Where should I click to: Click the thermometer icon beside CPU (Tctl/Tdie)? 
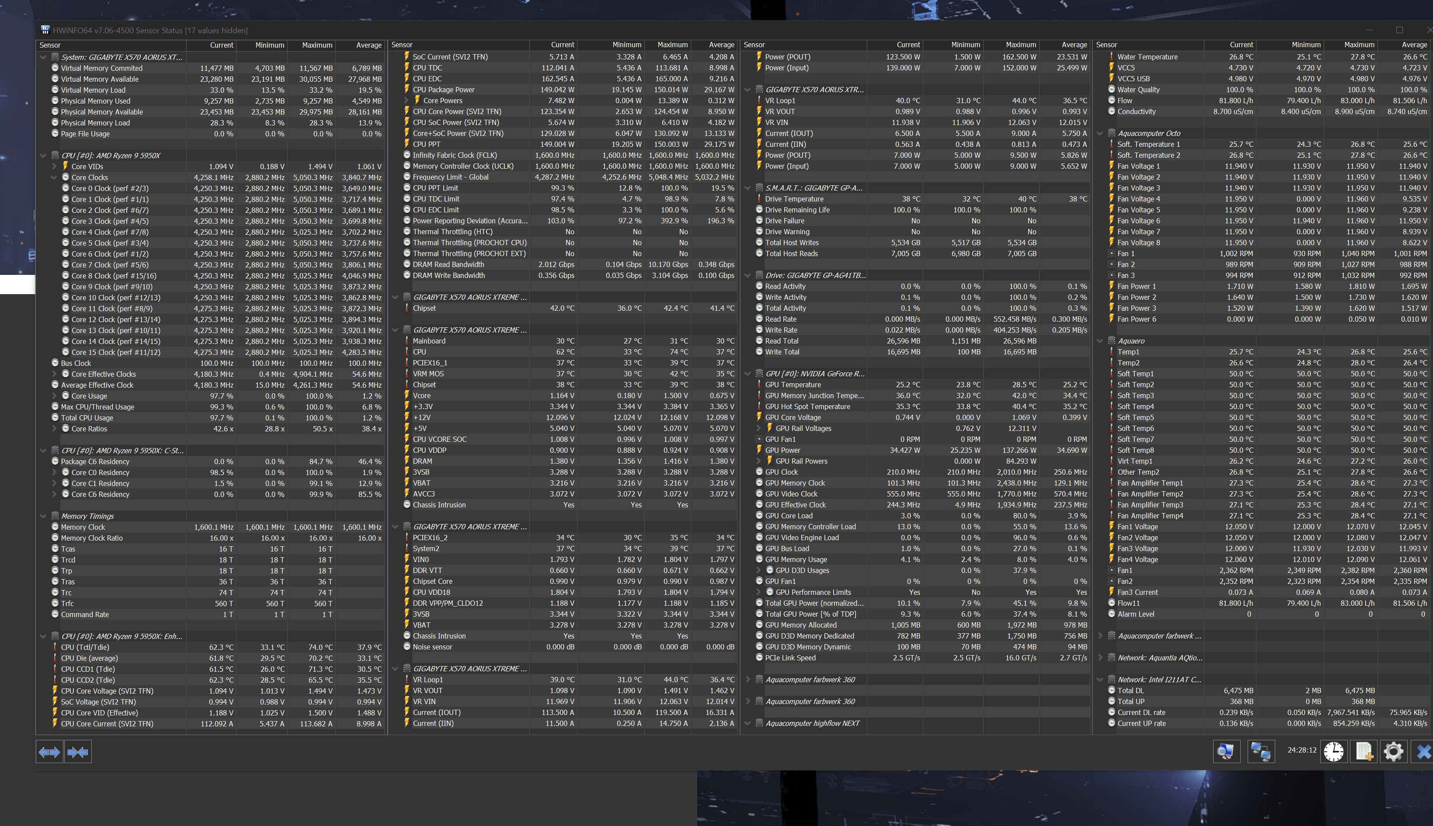(55, 647)
